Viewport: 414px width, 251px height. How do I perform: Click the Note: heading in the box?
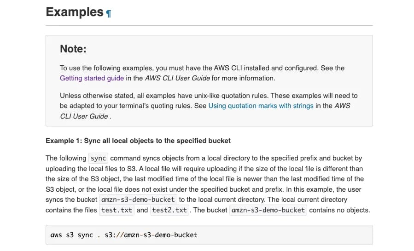point(73,49)
